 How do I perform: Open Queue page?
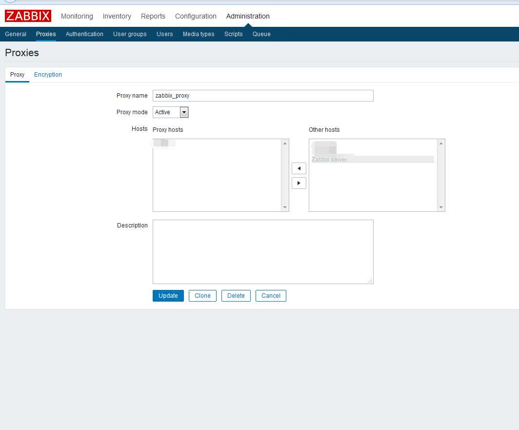point(261,34)
